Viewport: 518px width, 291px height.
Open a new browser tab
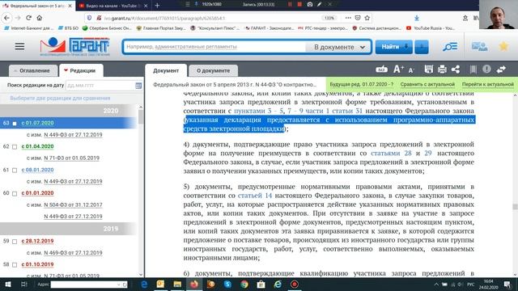click(157, 6)
